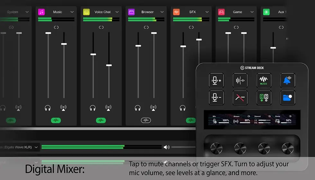Click the Aux 1 monitor mix fader
Viewport: 315px width, 180px height.
273,48
